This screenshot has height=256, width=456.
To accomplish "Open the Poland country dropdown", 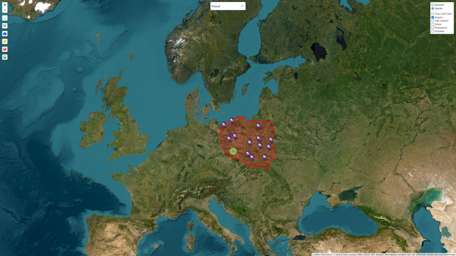I will click(228, 6).
